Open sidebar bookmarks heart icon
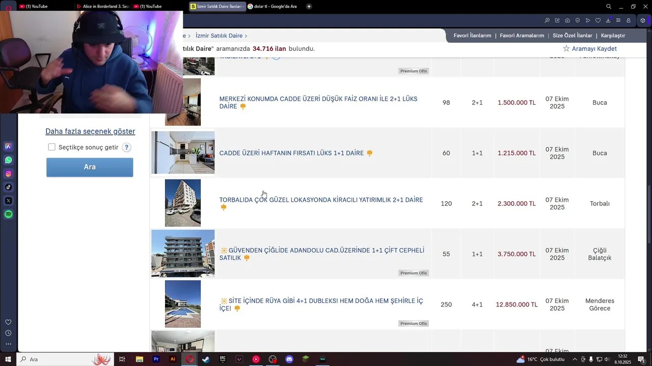The width and height of the screenshot is (652, 366). coord(8,322)
